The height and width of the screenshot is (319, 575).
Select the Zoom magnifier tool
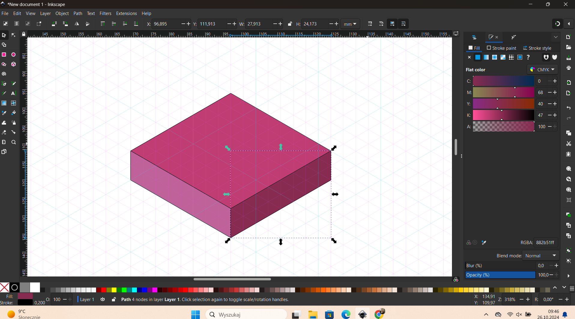click(x=14, y=142)
